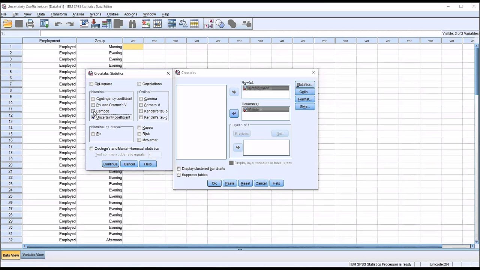The image size is (480, 270).
Task: Spell check ABC toolbar icon
Action: [x=246, y=24]
